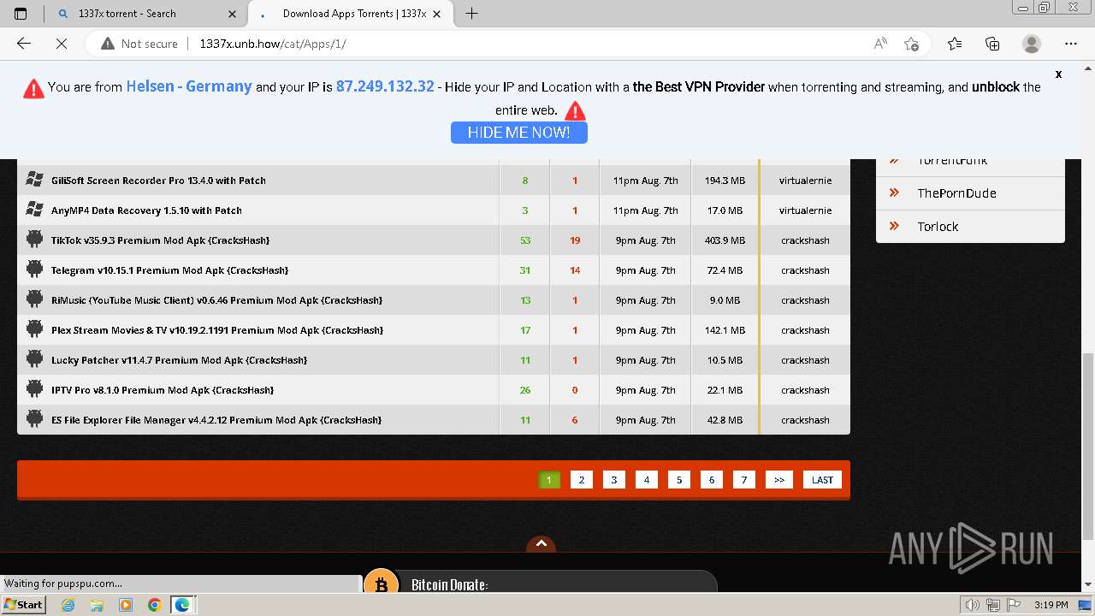Jump to the LAST page button
Image resolution: width=1095 pixels, height=616 pixels.
point(822,480)
